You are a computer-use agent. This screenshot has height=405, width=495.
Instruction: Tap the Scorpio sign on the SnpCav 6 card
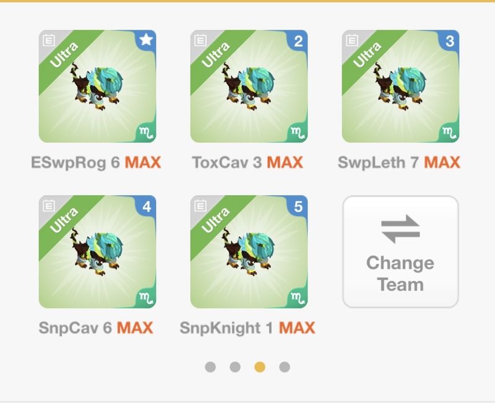(146, 298)
